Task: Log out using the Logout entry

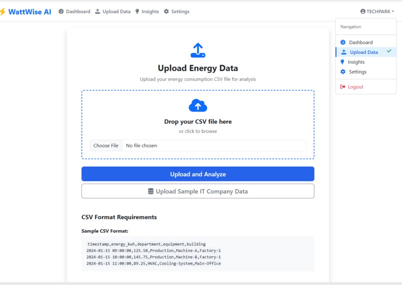Action: click(x=366, y=87)
